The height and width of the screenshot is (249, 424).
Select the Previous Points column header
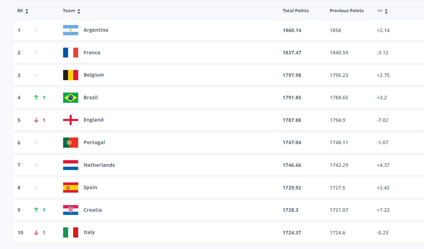347,11
